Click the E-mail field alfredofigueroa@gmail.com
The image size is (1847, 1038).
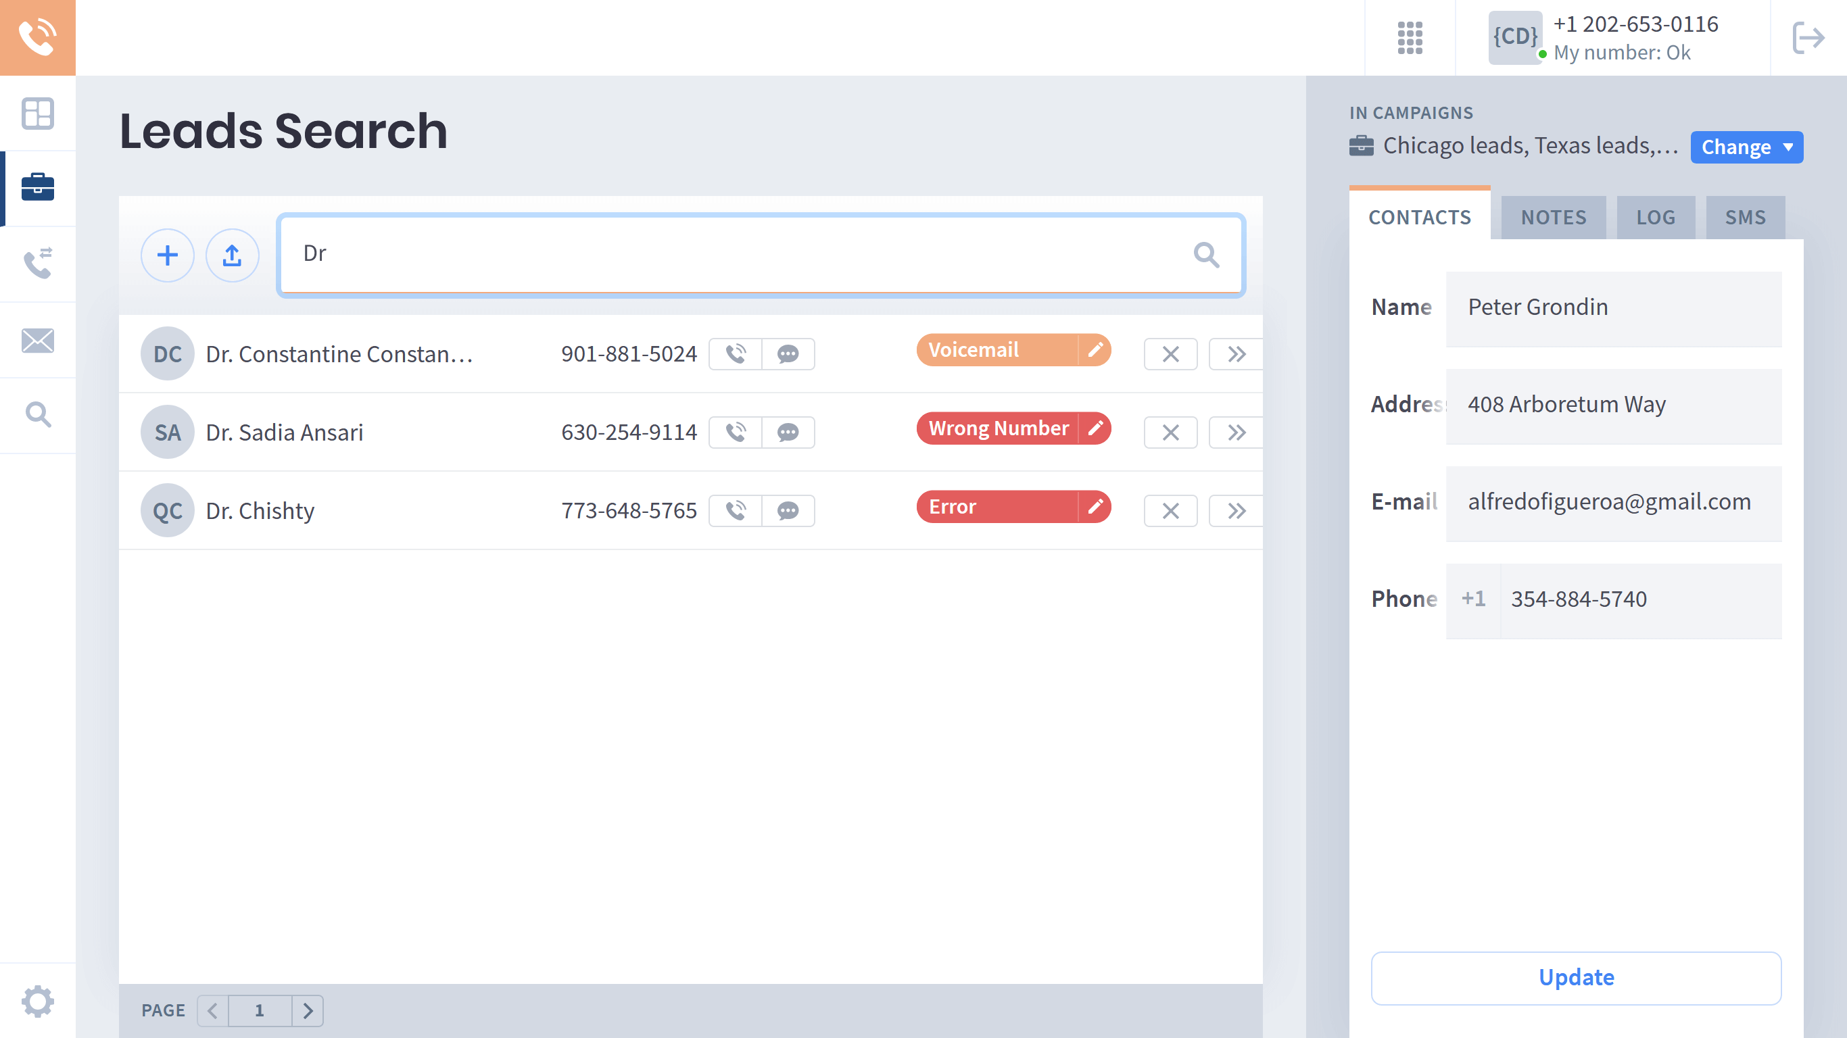[1613, 503]
